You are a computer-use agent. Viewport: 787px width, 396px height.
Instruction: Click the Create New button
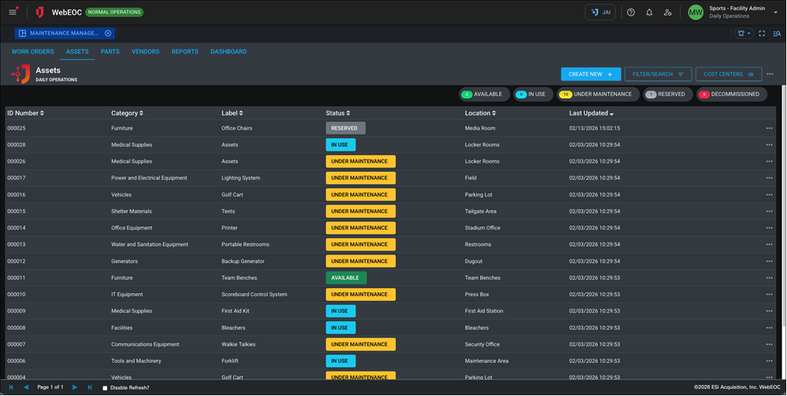click(x=590, y=74)
